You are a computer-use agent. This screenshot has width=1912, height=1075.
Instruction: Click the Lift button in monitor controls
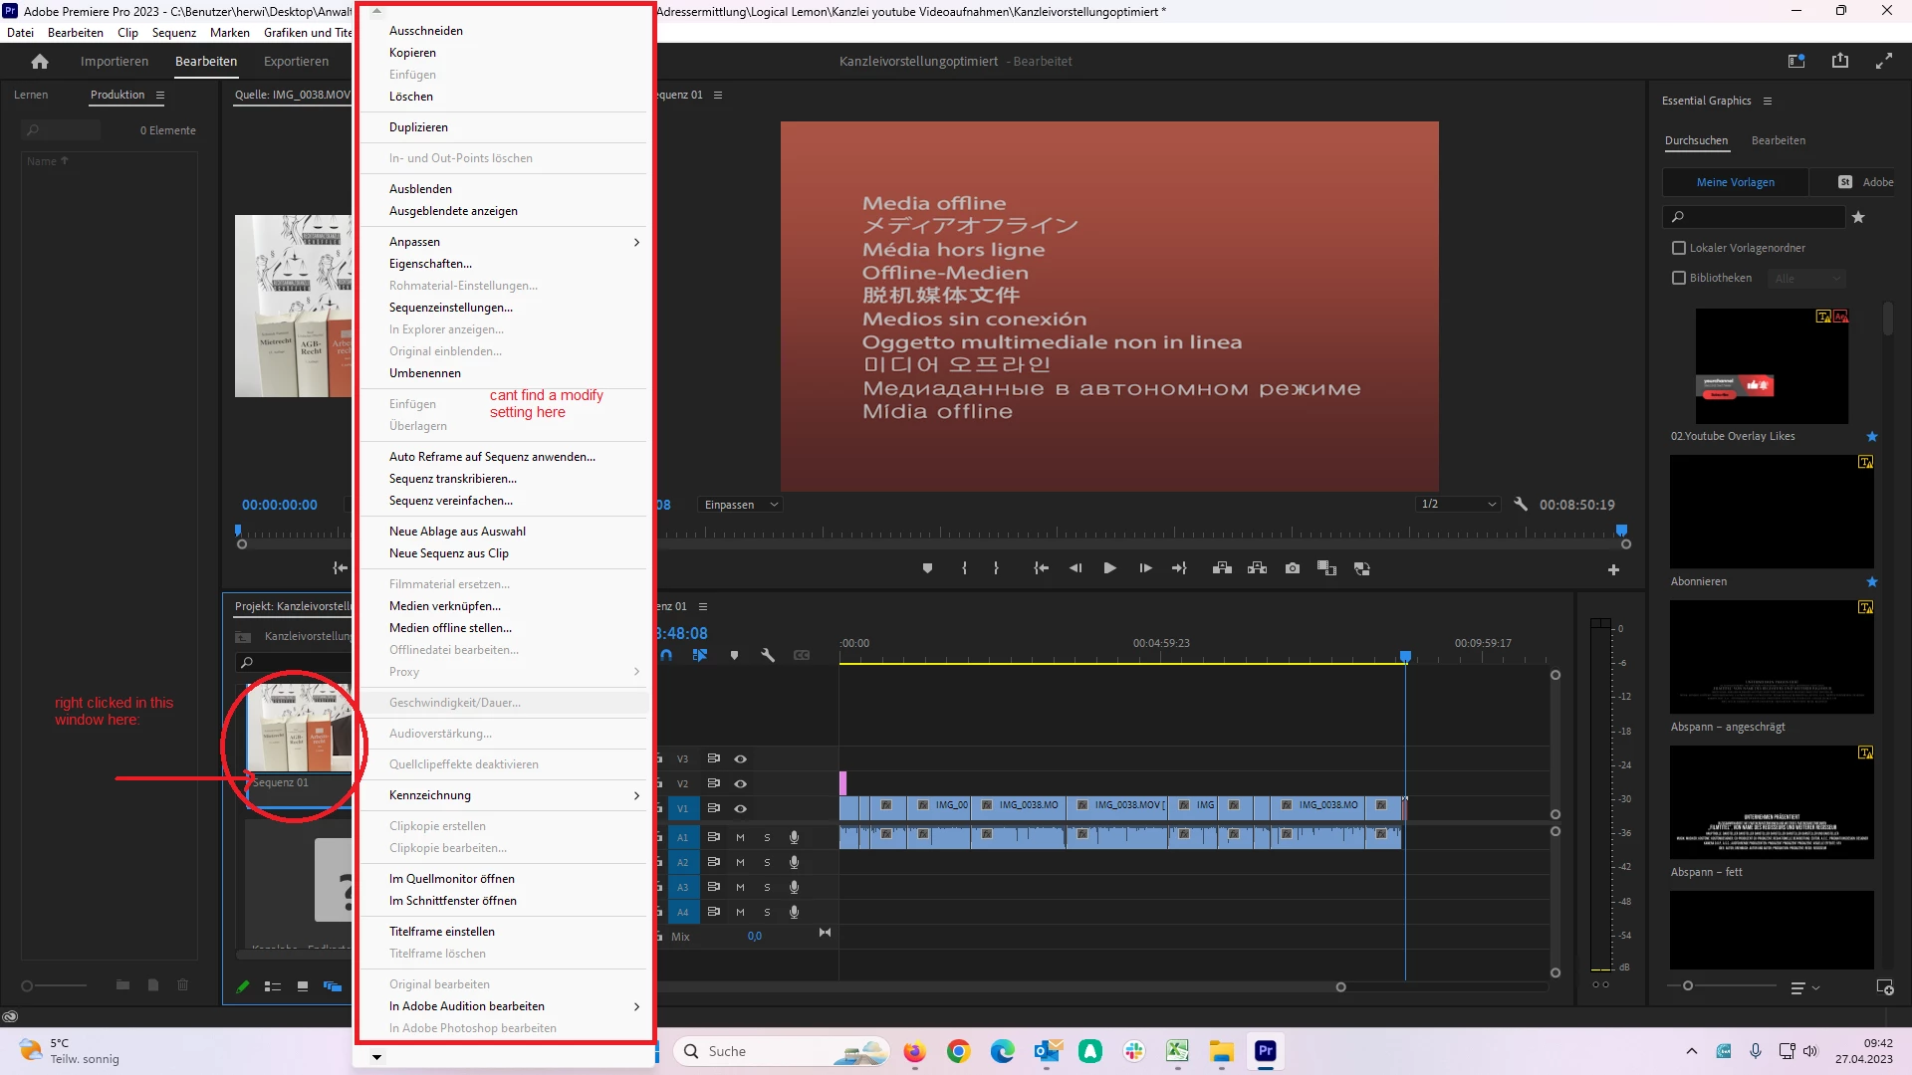click(x=1222, y=568)
